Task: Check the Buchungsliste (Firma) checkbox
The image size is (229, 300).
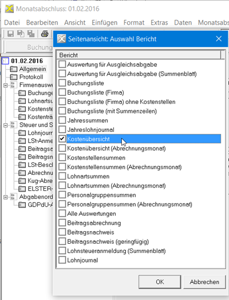Action: click(62, 92)
